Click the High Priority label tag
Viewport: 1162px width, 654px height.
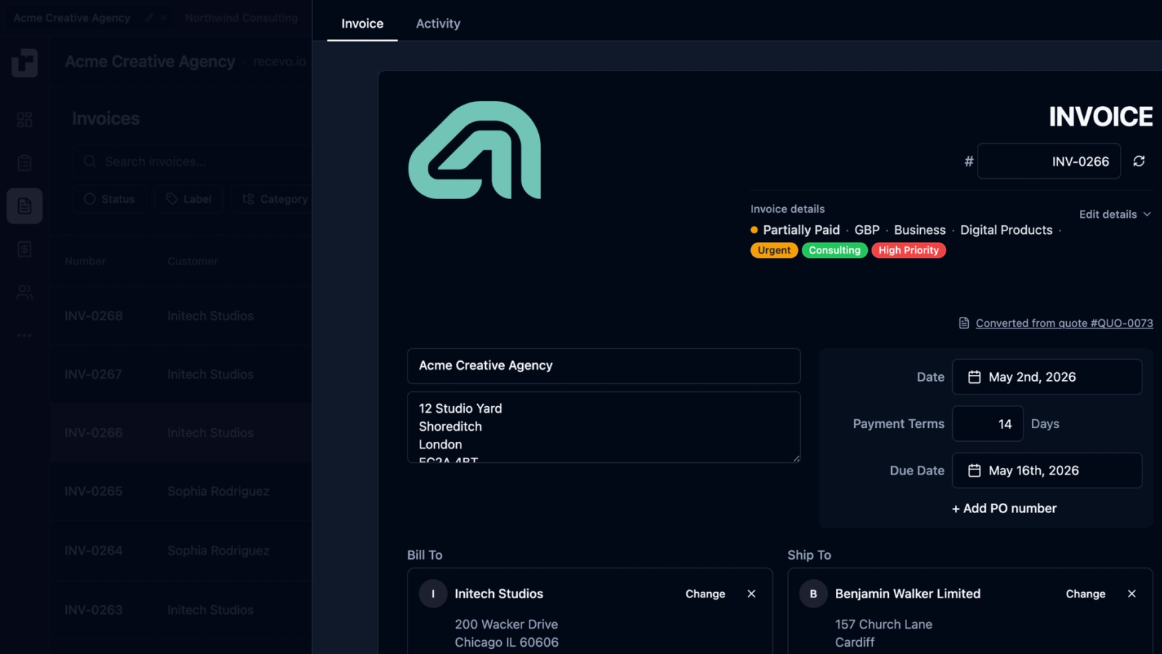[909, 250]
